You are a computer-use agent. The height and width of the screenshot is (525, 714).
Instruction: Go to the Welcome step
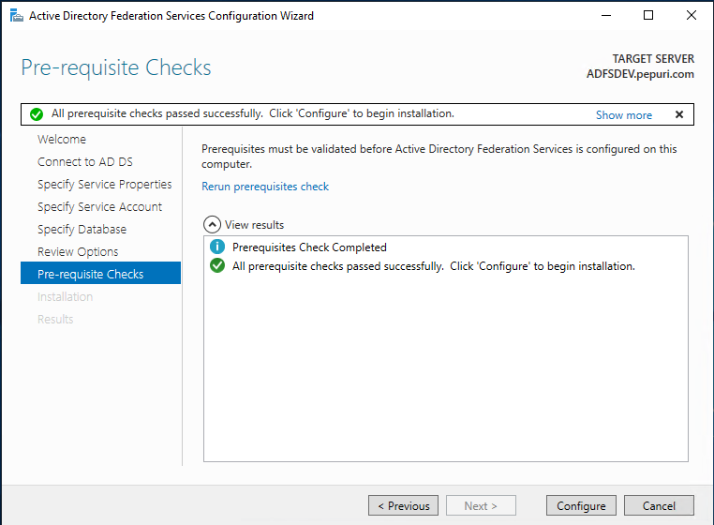pos(62,139)
